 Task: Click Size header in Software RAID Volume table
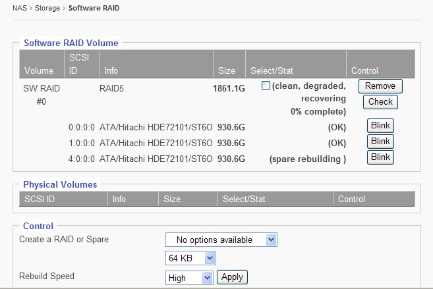(226, 70)
